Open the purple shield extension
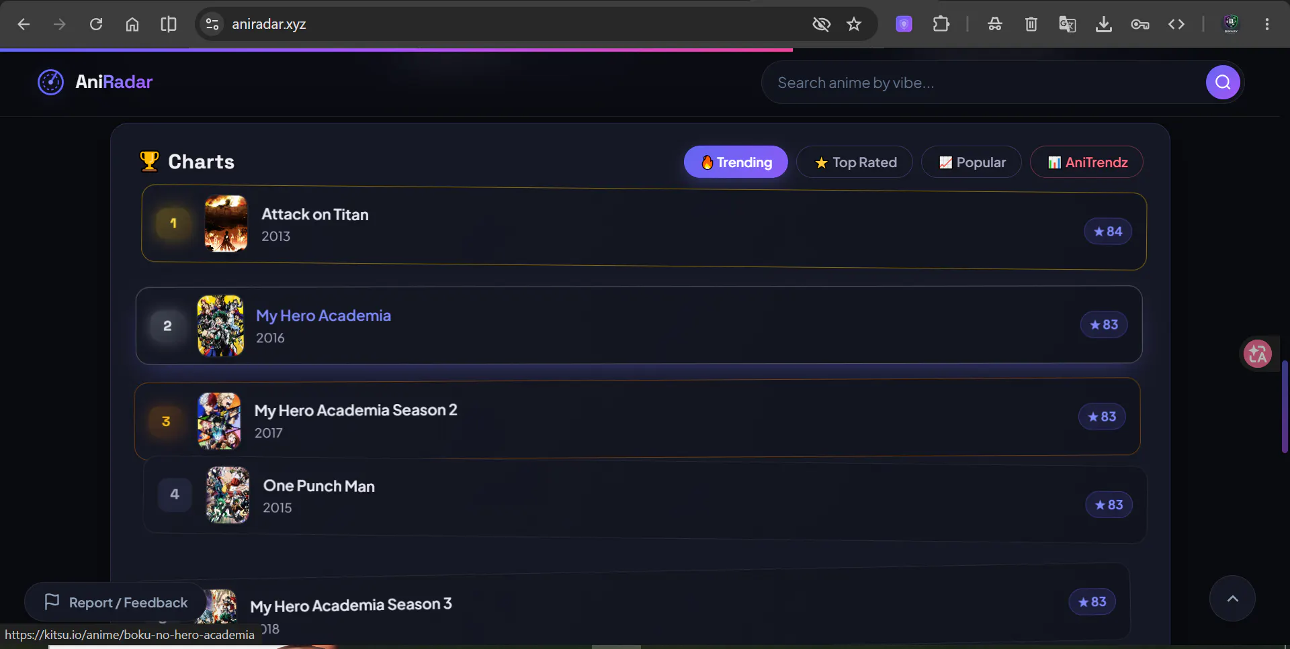Viewport: 1290px width, 649px height. click(x=904, y=24)
